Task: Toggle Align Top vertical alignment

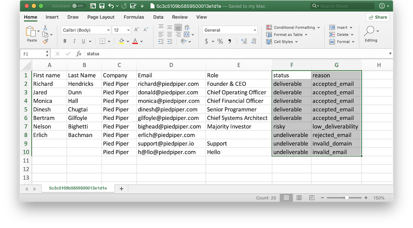Action: (161, 27)
